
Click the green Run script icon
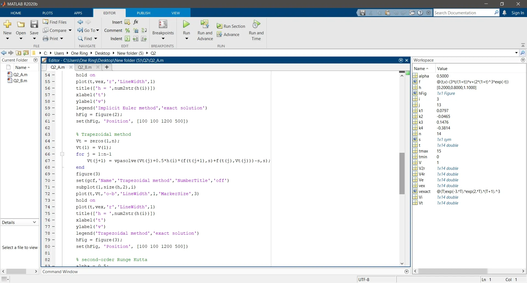(x=186, y=24)
